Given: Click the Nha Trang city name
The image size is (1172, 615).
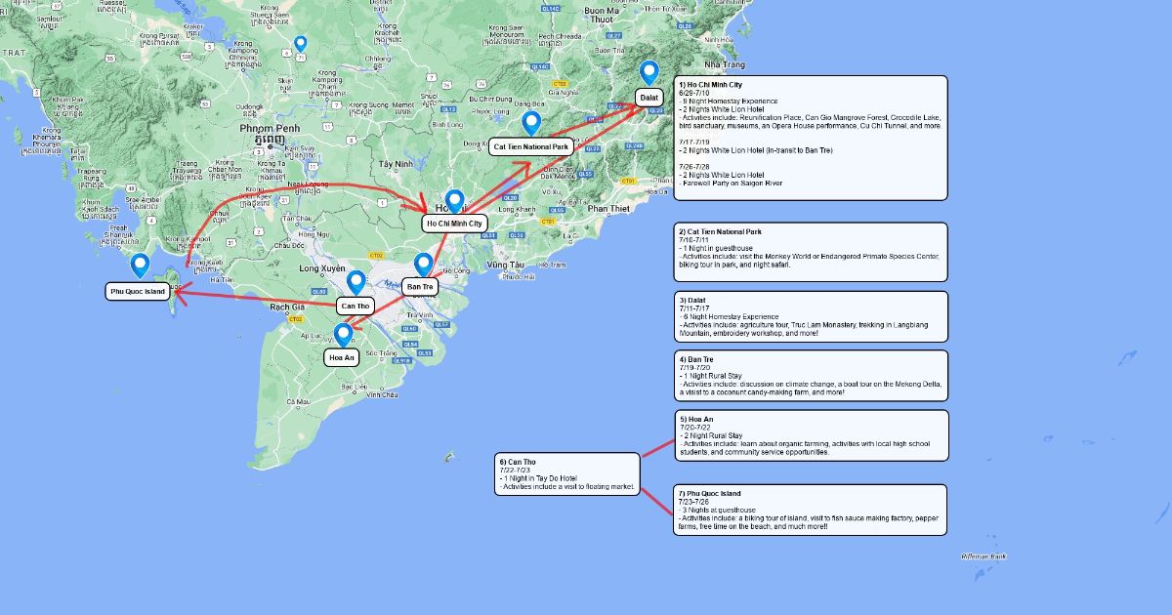Looking at the screenshot, I should [x=724, y=64].
